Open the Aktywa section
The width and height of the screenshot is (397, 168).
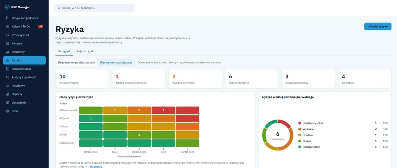tap(24, 44)
